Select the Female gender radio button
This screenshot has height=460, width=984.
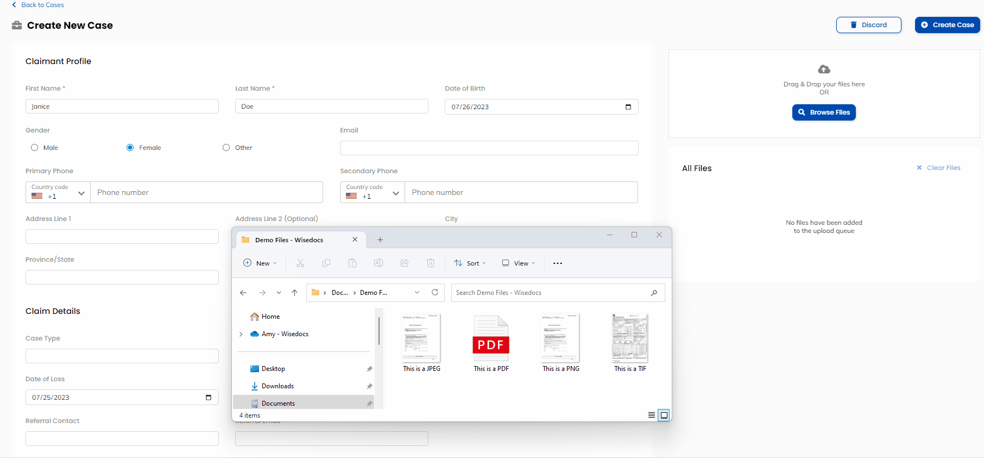(130, 147)
